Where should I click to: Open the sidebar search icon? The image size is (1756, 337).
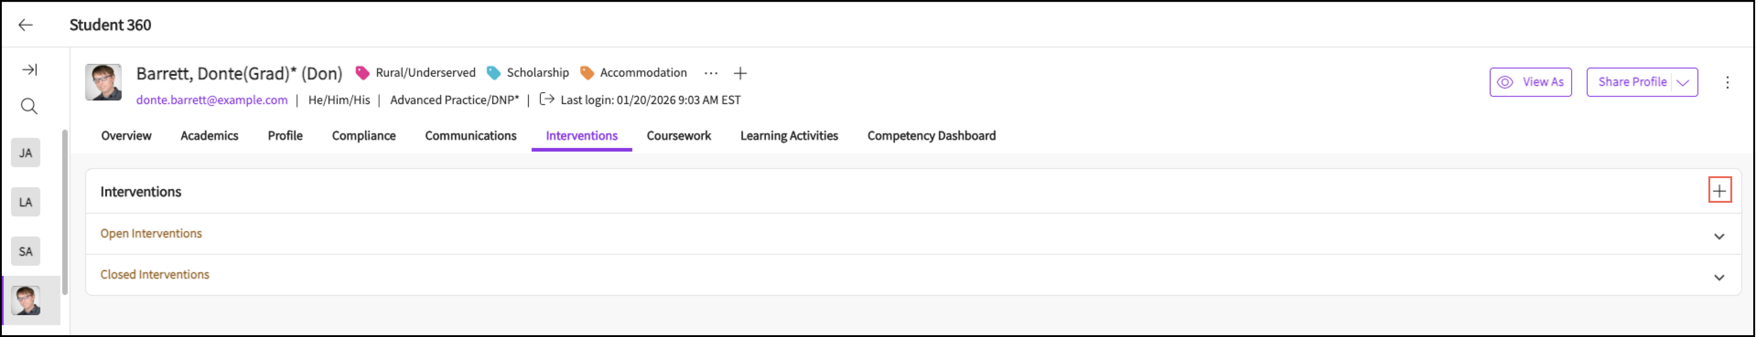click(29, 106)
